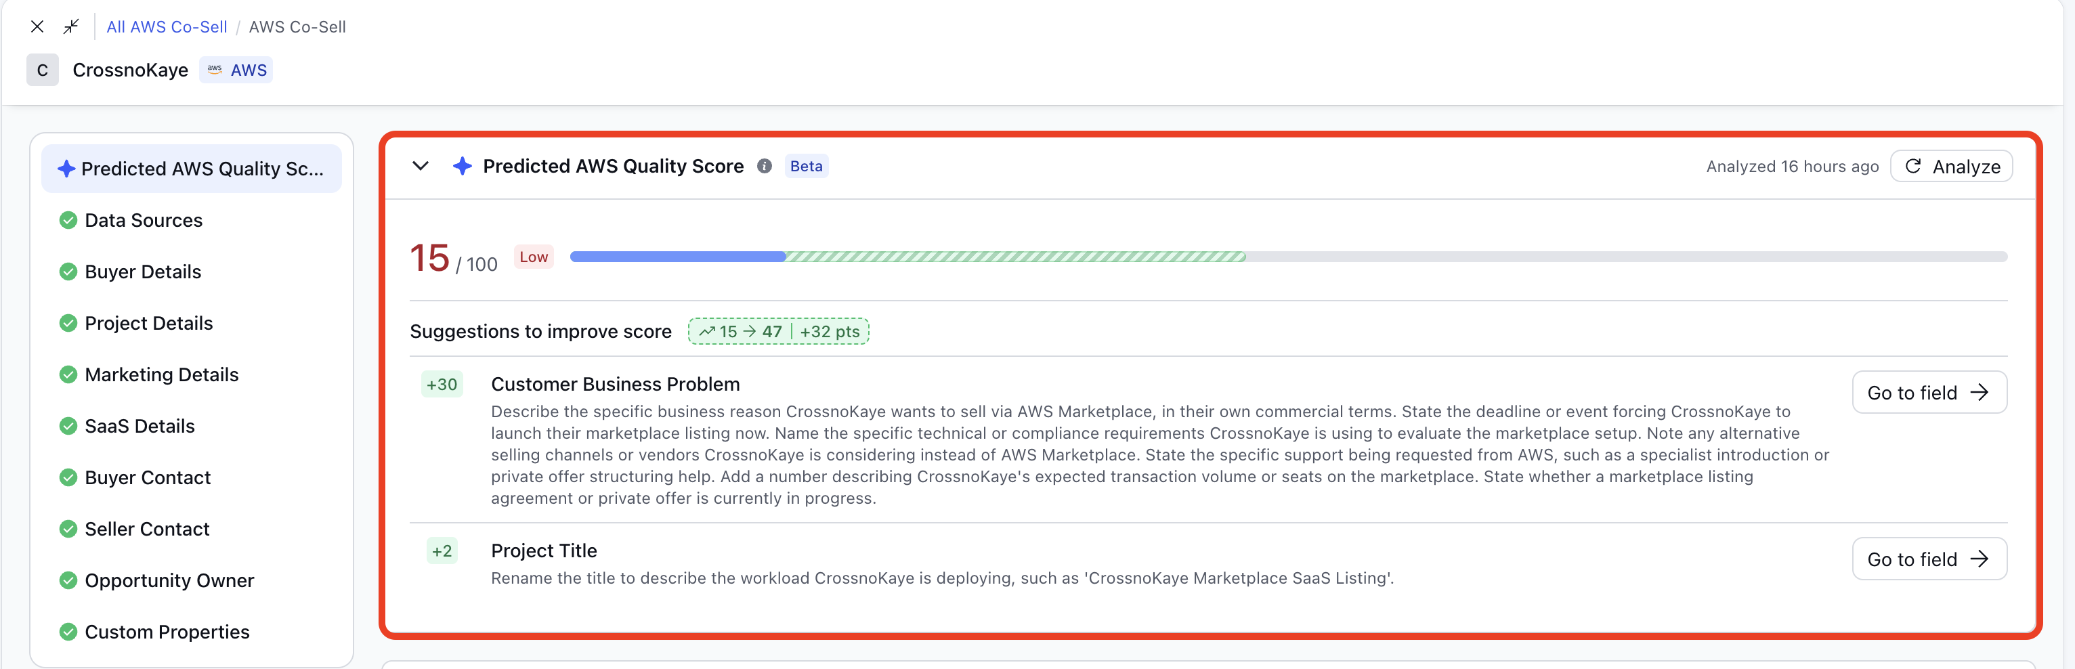Image resolution: width=2075 pixels, height=669 pixels.
Task: Click the 15 → 47 +32 pts improvement badge
Action: click(x=778, y=331)
